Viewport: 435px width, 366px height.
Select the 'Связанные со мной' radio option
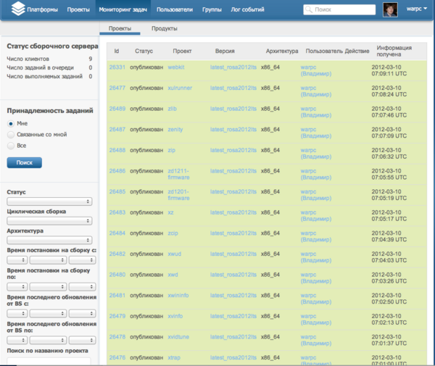click(x=10, y=134)
